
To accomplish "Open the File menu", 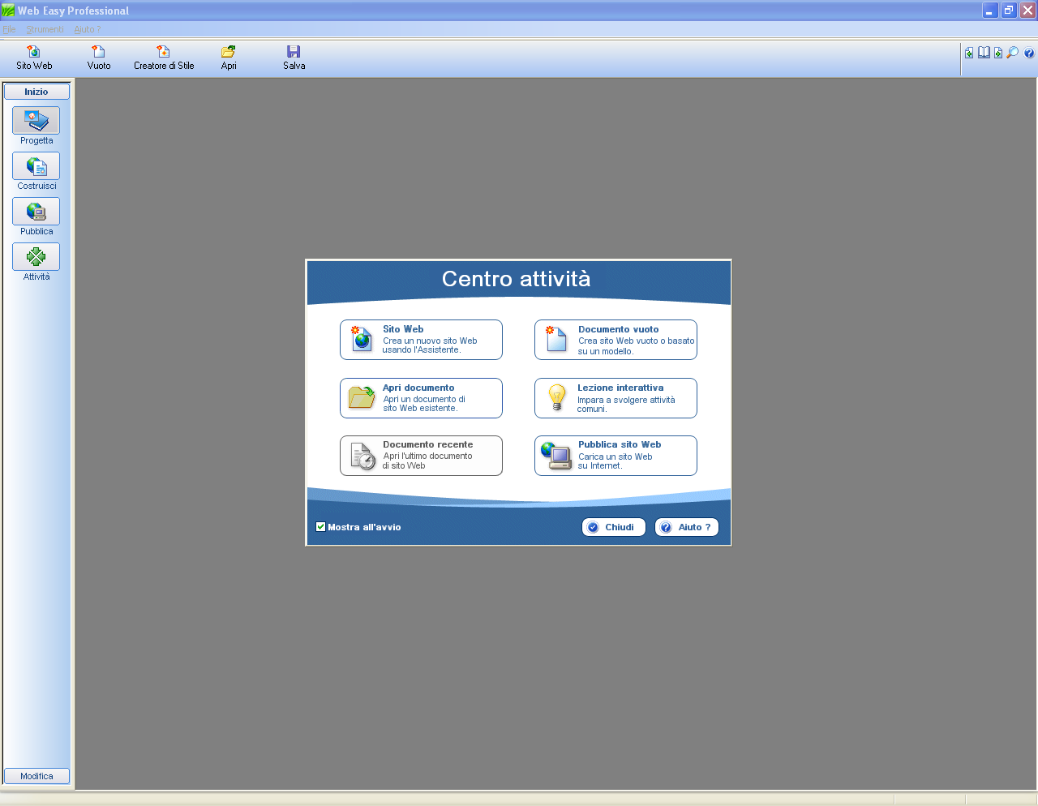I will point(9,29).
